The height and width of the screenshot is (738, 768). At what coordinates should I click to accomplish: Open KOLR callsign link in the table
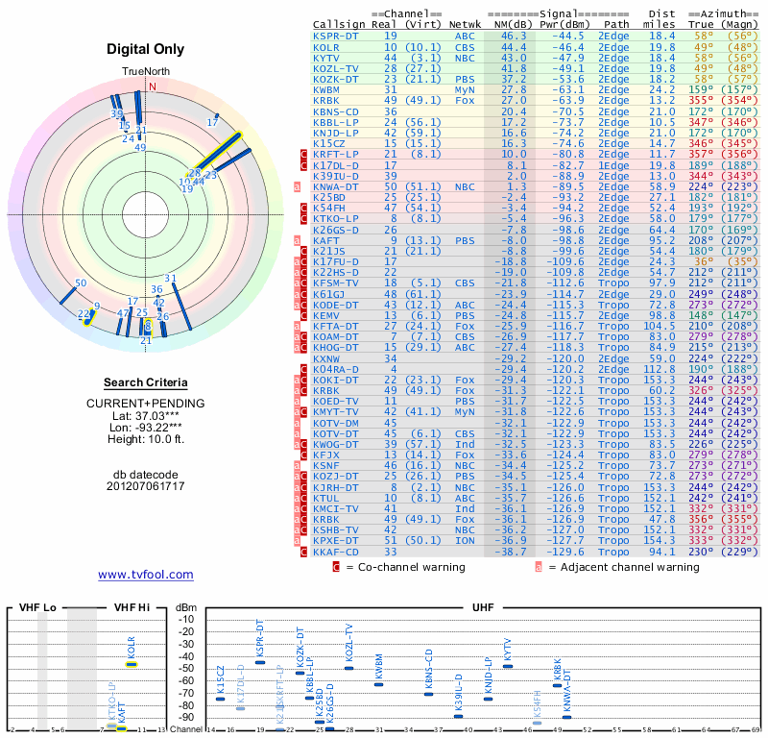(325, 47)
